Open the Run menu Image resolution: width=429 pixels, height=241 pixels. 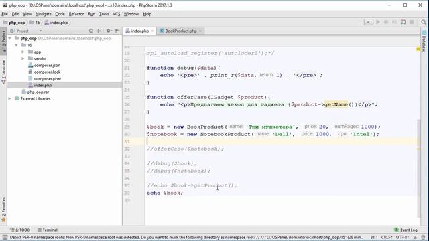91,14
